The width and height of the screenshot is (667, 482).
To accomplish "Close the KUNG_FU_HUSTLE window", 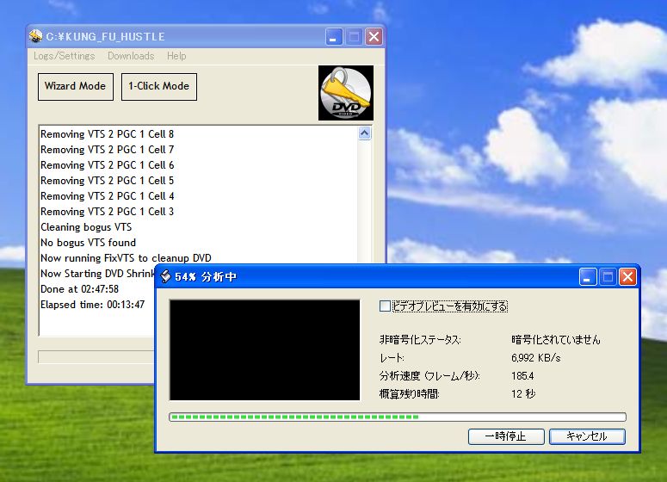I will coord(374,37).
